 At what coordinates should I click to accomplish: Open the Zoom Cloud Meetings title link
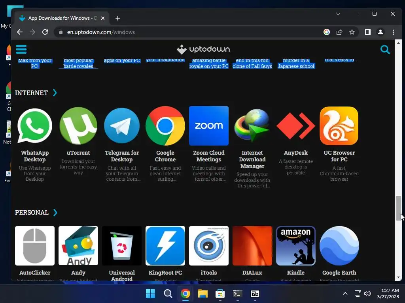[x=209, y=156]
